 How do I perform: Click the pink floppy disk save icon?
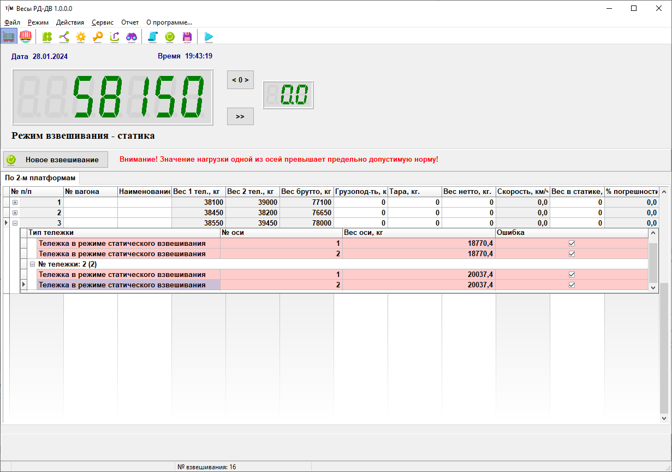click(x=187, y=37)
